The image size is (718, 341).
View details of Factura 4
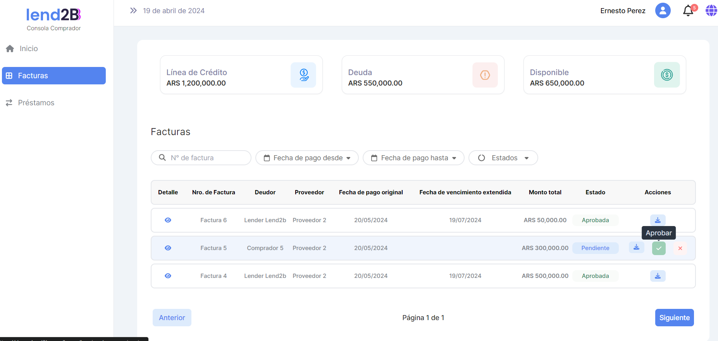[x=168, y=276]
